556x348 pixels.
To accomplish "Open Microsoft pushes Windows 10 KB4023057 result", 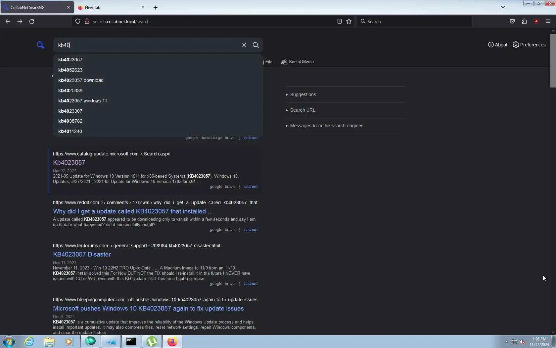I will tap(148, 309).
